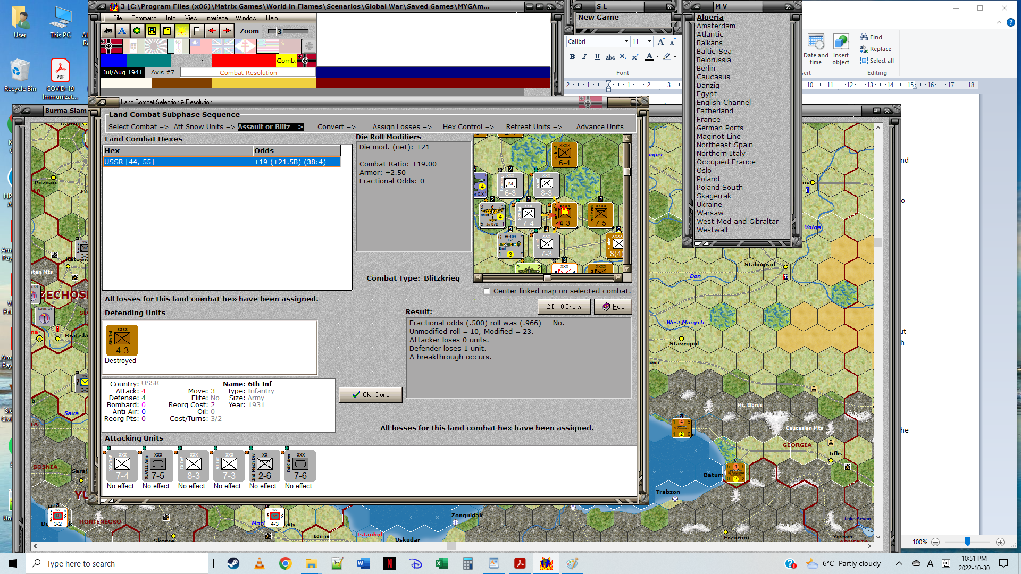
Task: Click the white flag toolbar icon
Action: 197,31
